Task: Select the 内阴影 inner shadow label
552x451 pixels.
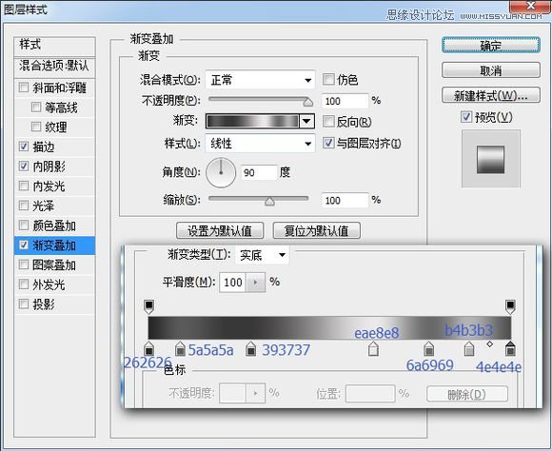Action: coord(49,167)
